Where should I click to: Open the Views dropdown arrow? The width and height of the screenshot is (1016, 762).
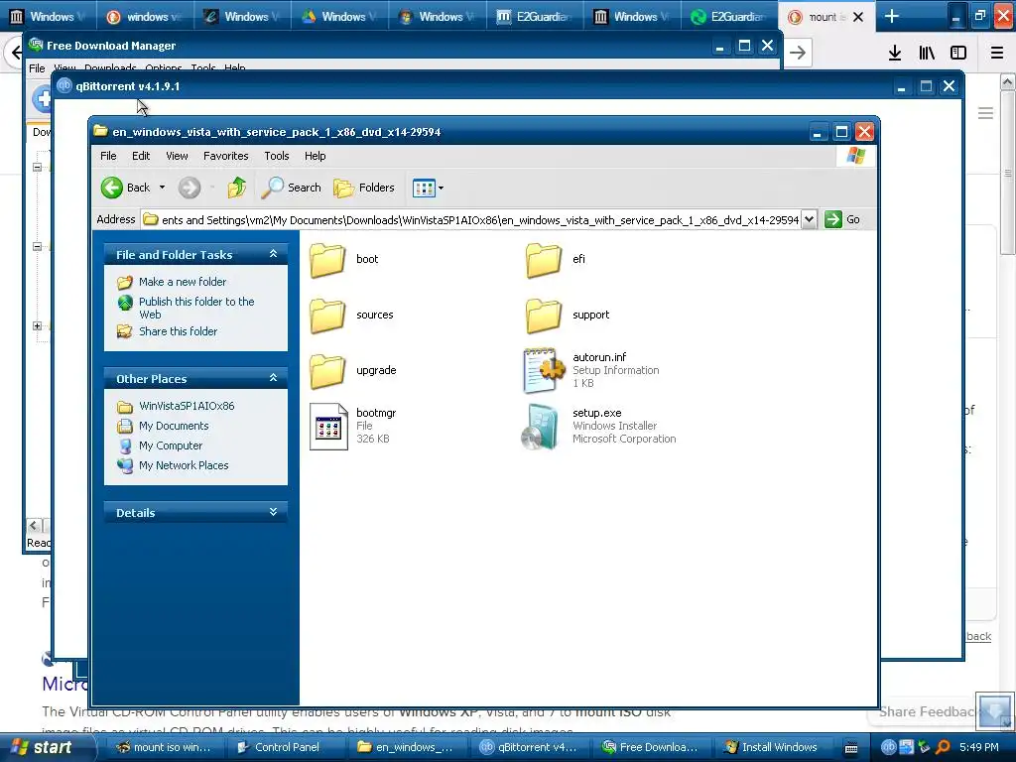coord(442,188)
